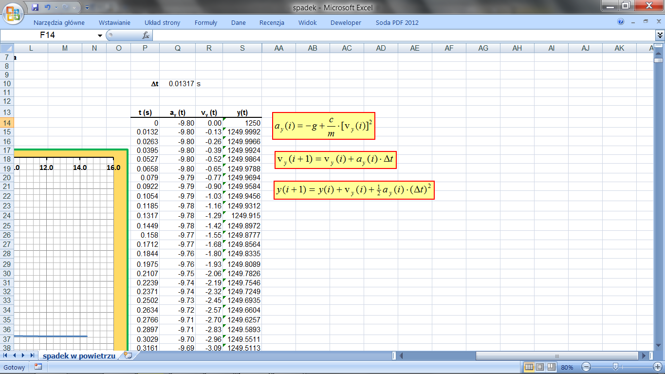Viewport: 665px width, 374px height.
Task: Open the Soda PDF 2012 tab
Action: pyautogui.click(x=397, y=22)
